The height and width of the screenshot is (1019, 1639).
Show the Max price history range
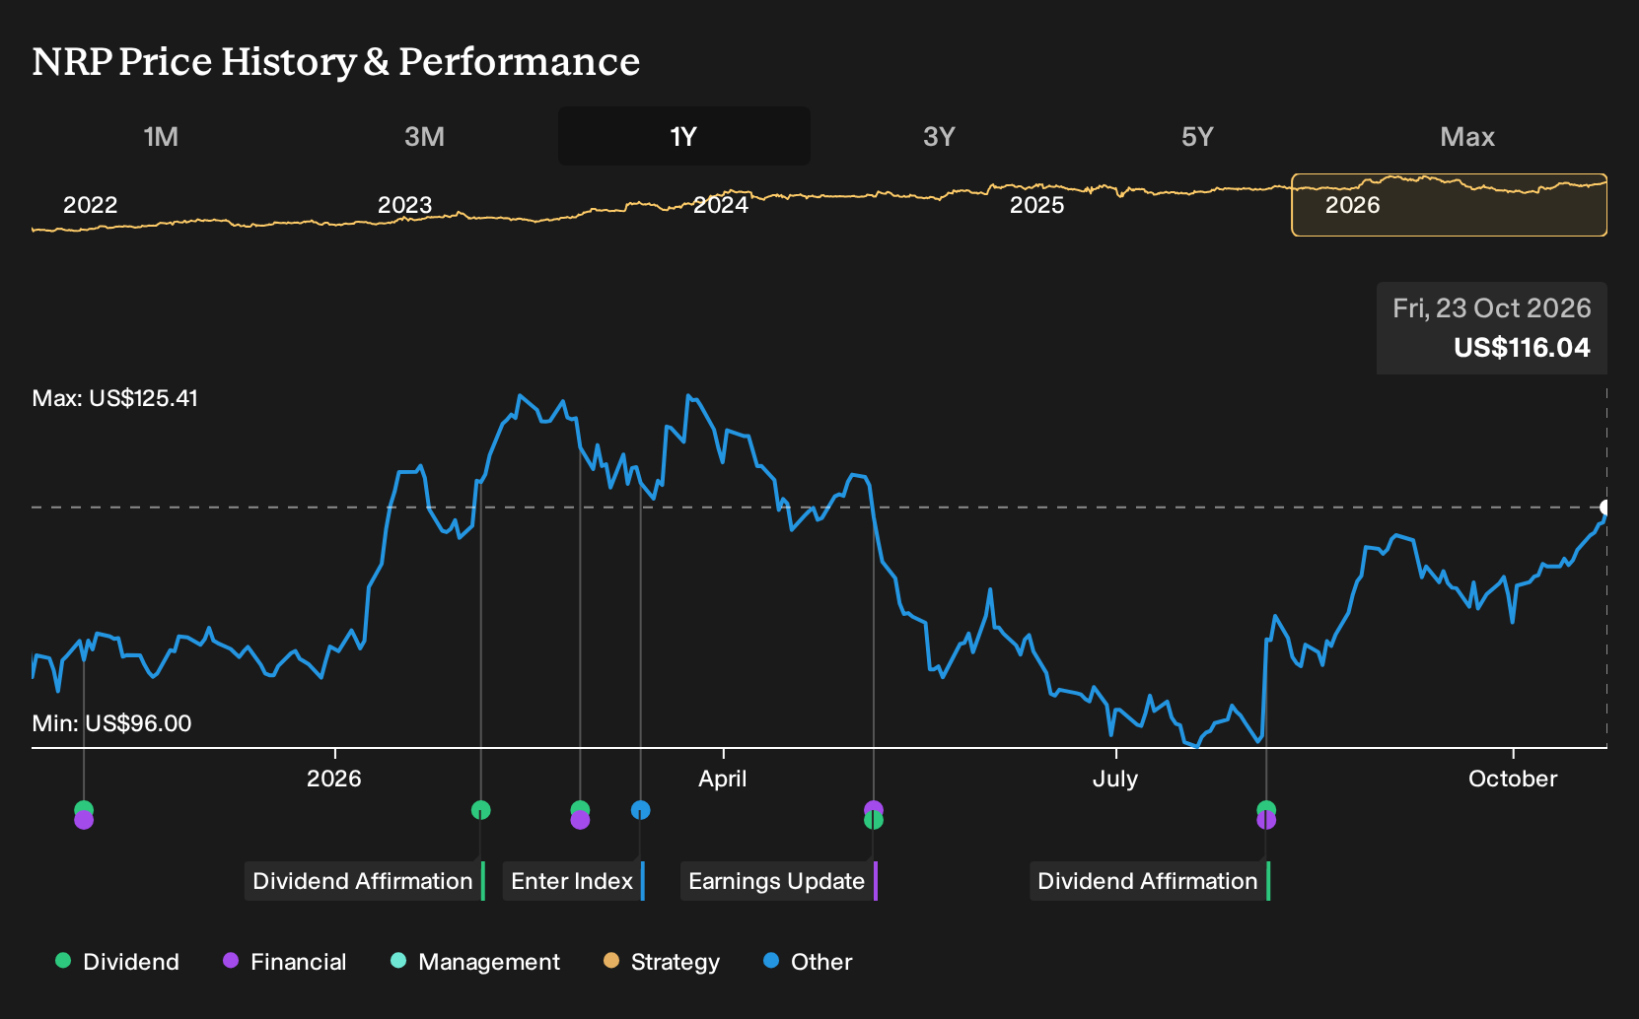tap(1467, 136)
